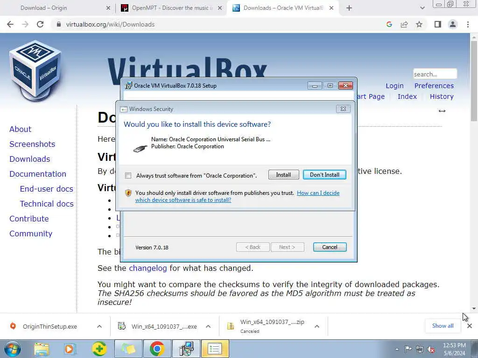Click the width toggle double-arrow icon
The image size is (478, 358).
coord(442,111)
